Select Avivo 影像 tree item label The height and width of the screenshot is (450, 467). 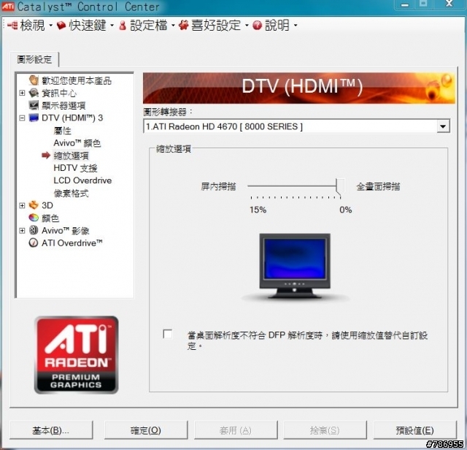pos(66,231)
